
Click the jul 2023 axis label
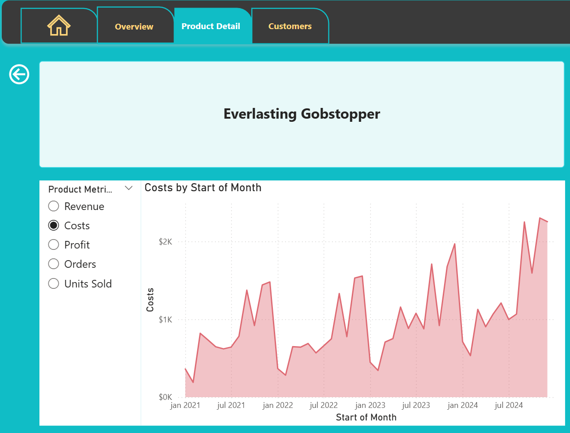(x=416, y=405)
